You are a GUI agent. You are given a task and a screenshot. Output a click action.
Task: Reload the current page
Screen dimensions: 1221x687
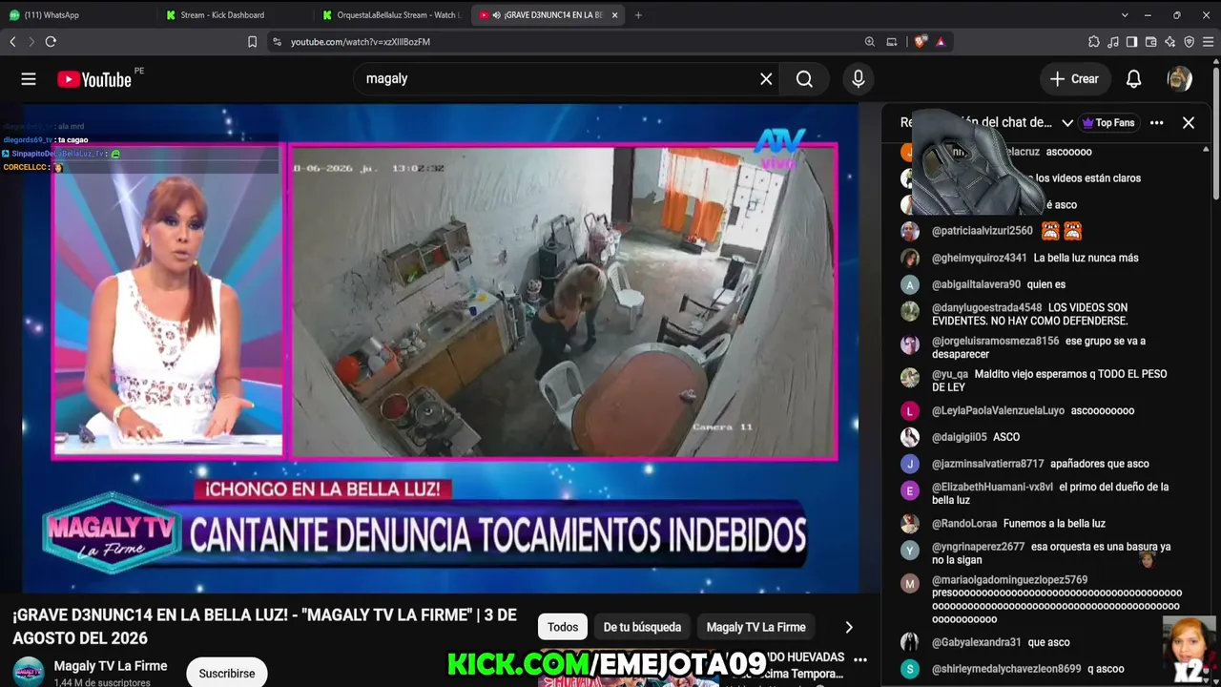[51, 42]
